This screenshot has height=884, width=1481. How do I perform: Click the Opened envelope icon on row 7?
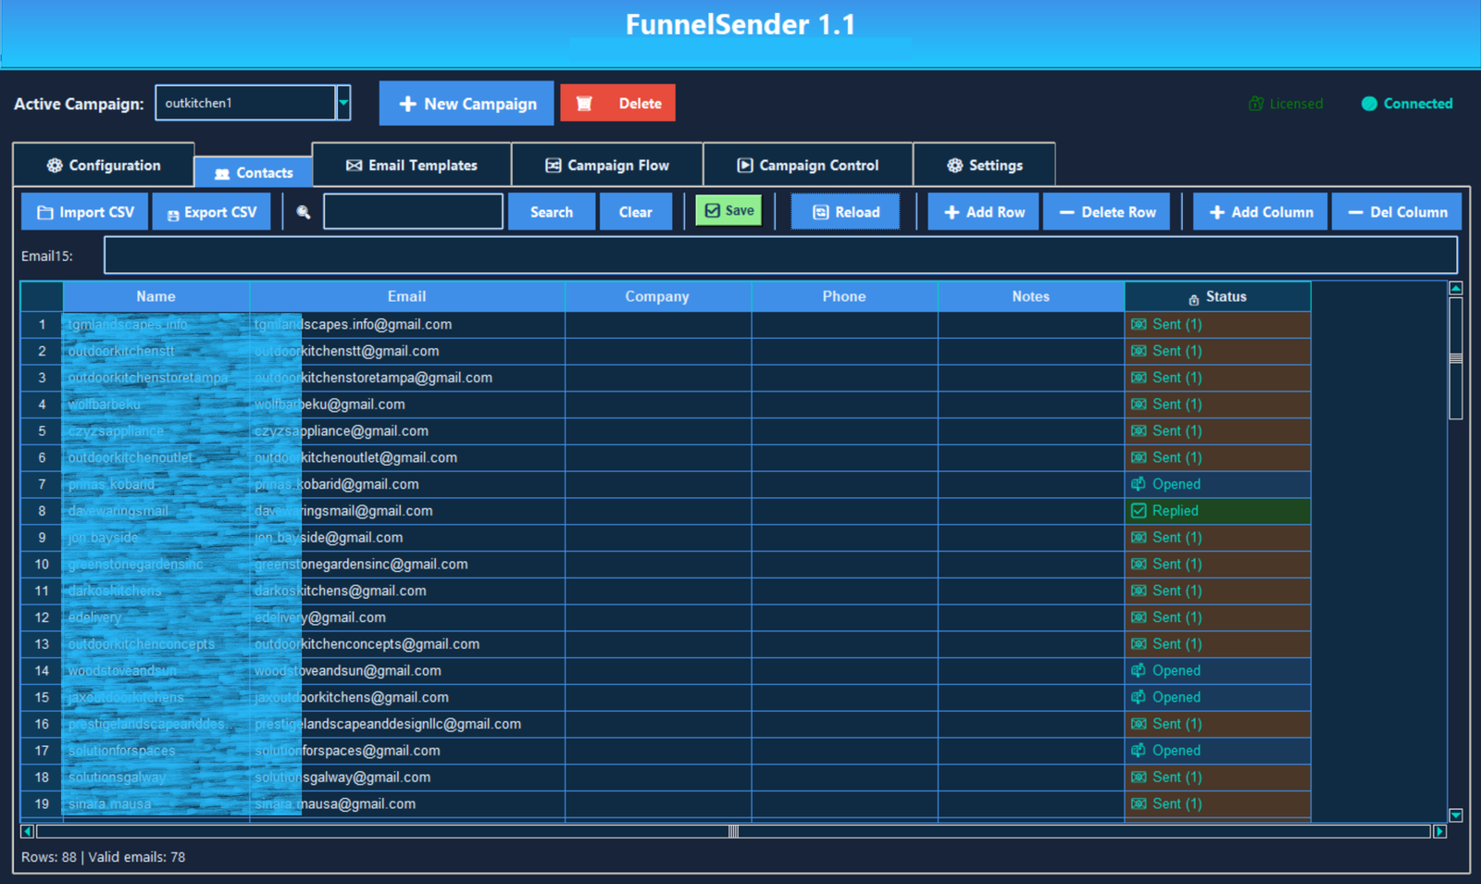[1139, 483]
